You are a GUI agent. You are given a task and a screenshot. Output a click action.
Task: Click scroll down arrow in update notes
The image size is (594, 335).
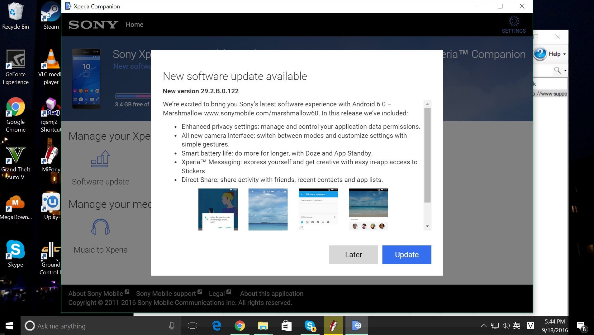click(427, 226)
